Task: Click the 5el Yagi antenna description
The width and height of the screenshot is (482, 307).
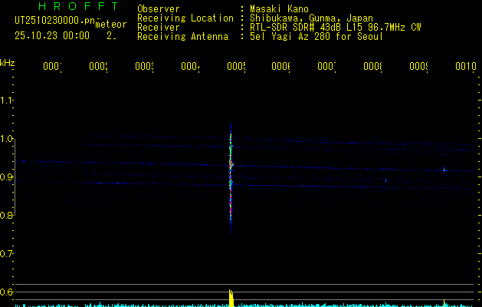Action: tap(316, 37)
